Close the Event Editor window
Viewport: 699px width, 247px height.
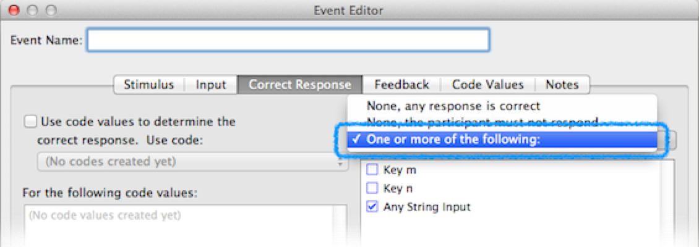pyautogui.click(x=14, y=10)
